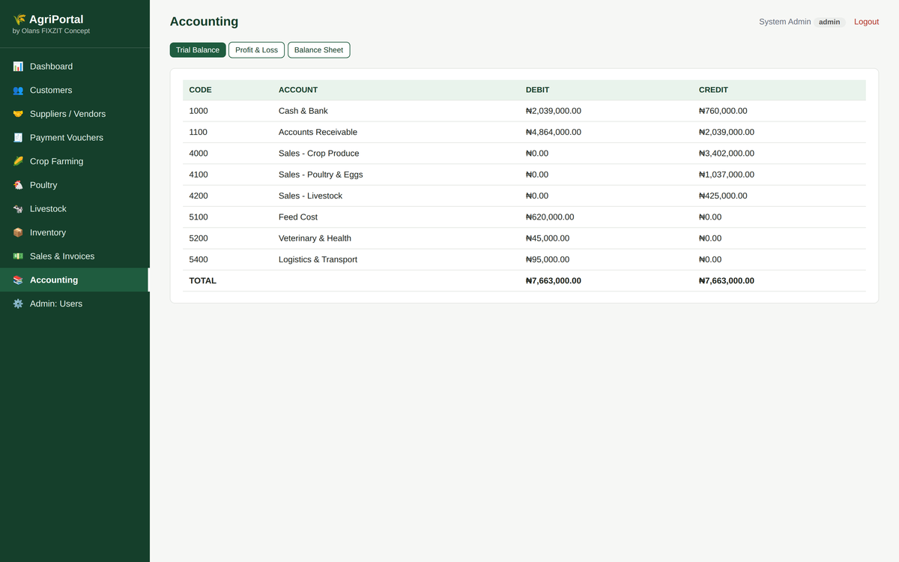Click the Sales & Invoices money icon
Viewport: 899px width, 562px height.
pyautogui.click(x=18, y=256)
